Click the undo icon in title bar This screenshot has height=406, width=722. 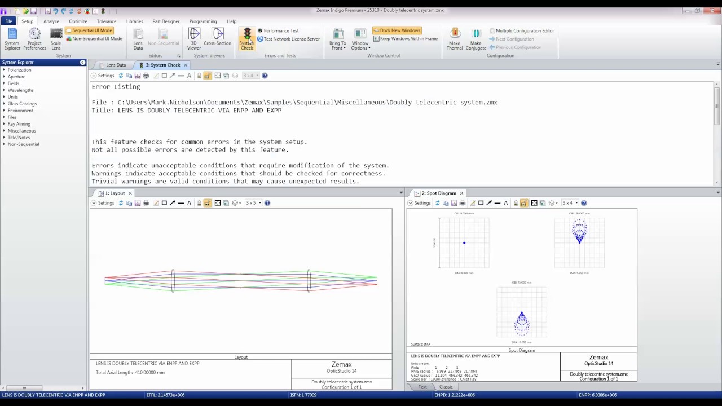[x=55, y=11]
